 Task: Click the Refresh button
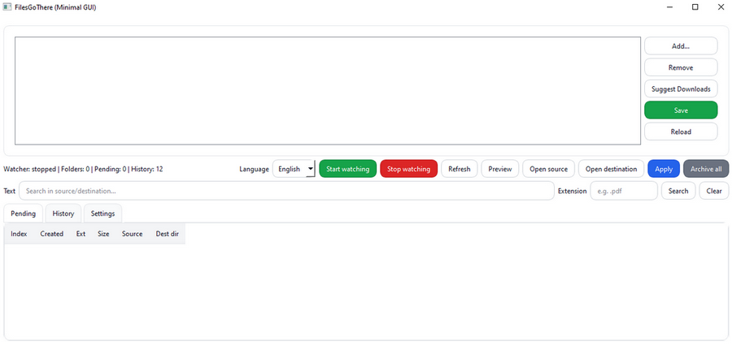pyautogui.click(x=460, y=169)
